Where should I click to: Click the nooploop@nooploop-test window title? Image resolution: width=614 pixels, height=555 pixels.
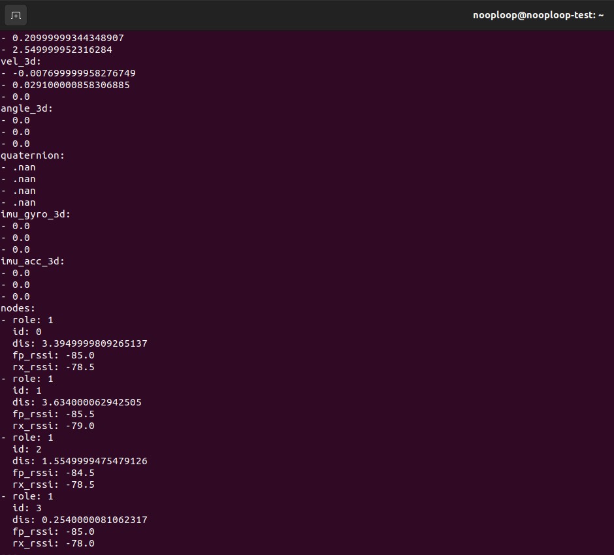538,15
